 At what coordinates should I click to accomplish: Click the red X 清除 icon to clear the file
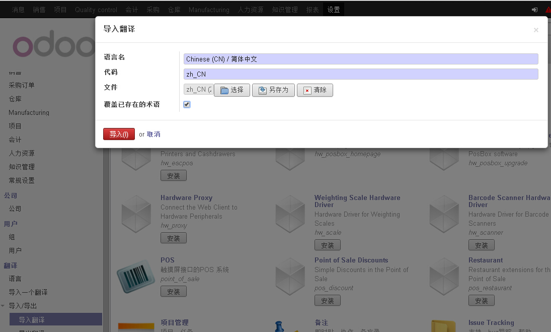pyautogui.click(x=307, y=90)
